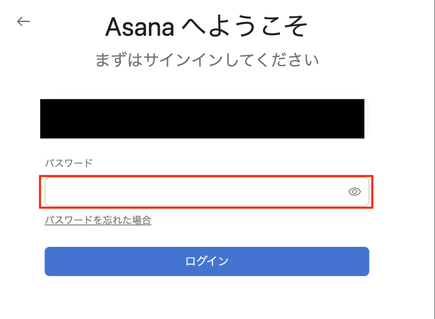This screenshot has width=435, height=319.
Task: Click the blacked-out email field above password
Action: click(202, 119)
